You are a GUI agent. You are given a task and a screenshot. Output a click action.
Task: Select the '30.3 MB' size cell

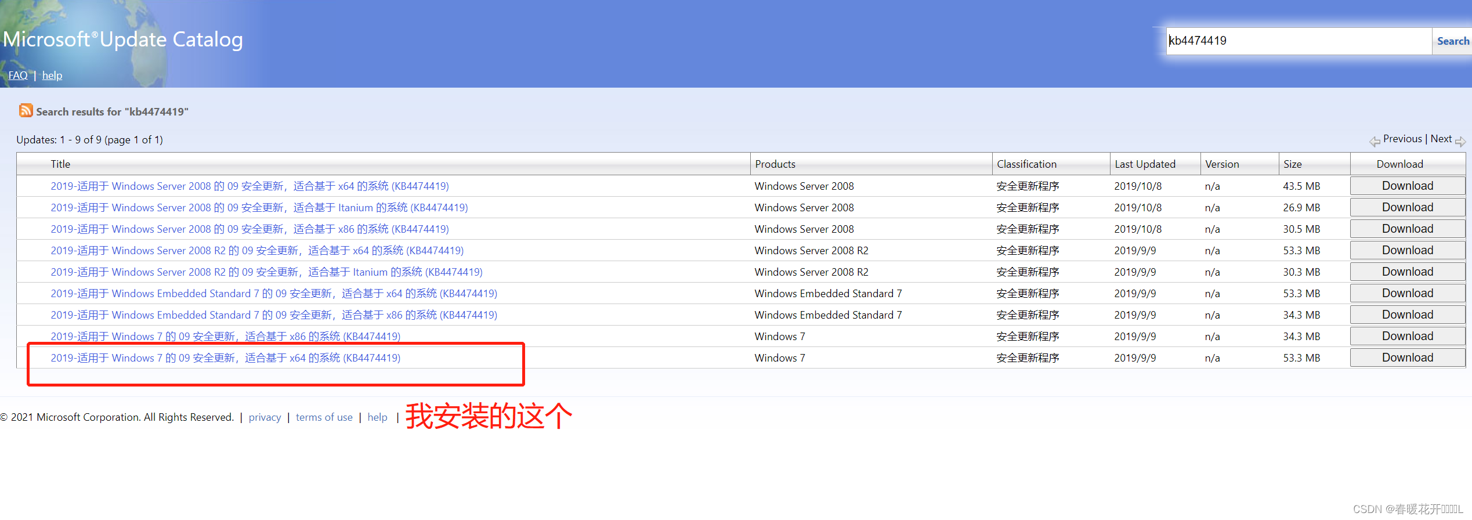(x=1301, y=272)
